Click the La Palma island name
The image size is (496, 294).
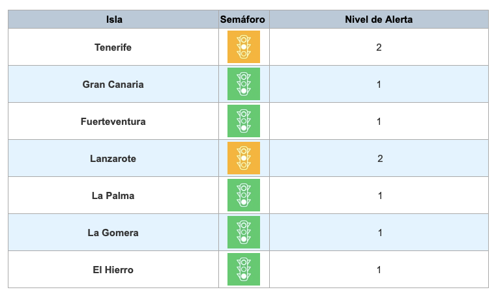pyautogui.click(x=113, y=196)
